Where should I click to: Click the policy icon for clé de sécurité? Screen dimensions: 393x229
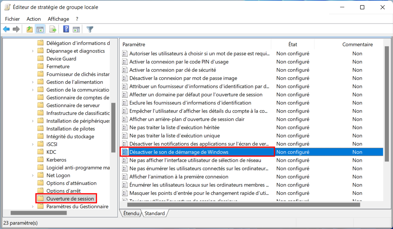[125, 70]
